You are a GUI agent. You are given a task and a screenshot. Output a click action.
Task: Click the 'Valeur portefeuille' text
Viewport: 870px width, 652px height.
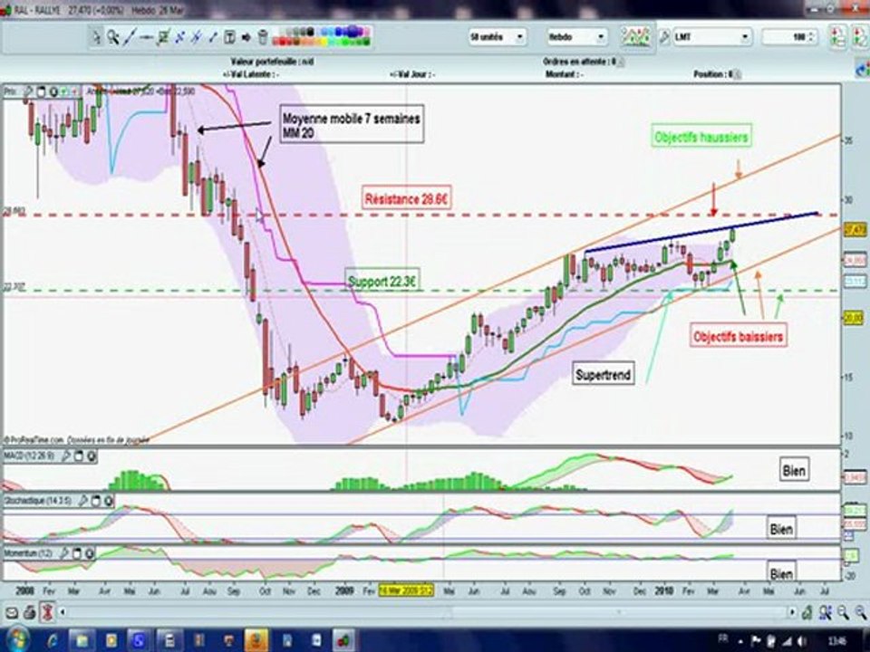coord(272,62)
